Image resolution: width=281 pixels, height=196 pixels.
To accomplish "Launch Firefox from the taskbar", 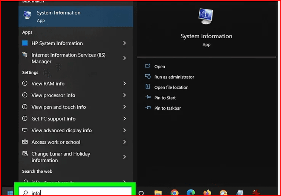I will pos(207,193).
